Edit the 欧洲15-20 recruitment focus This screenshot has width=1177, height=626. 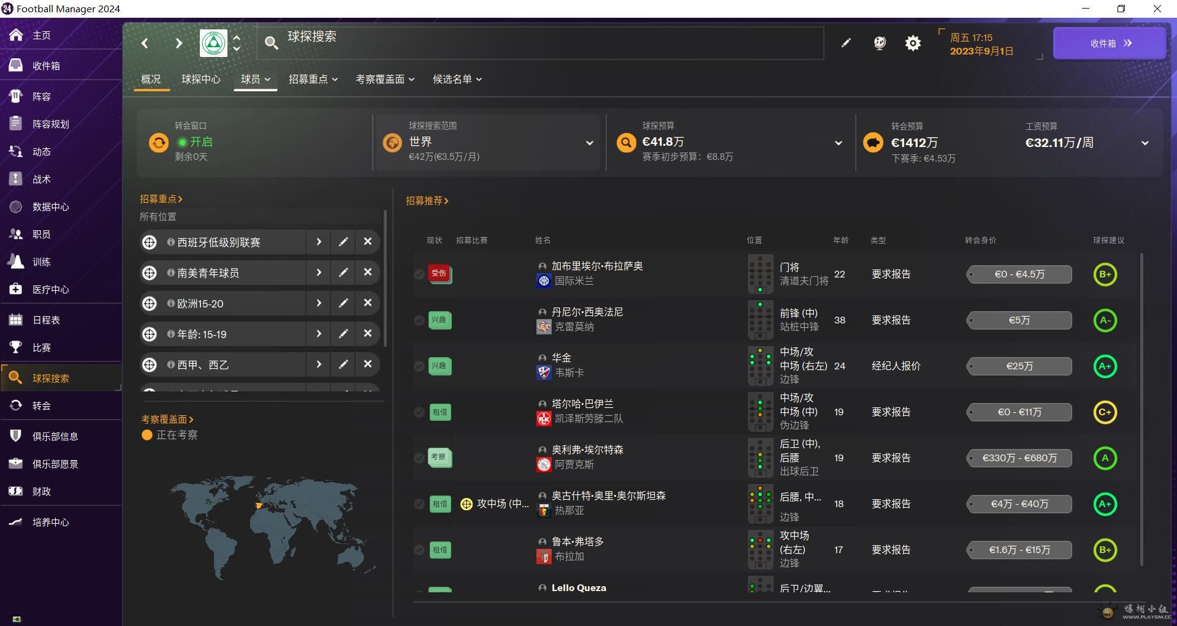343,303
